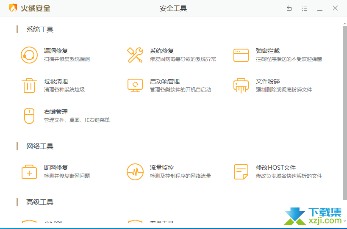Click the 文件粉碎 shredder icon

241,86
